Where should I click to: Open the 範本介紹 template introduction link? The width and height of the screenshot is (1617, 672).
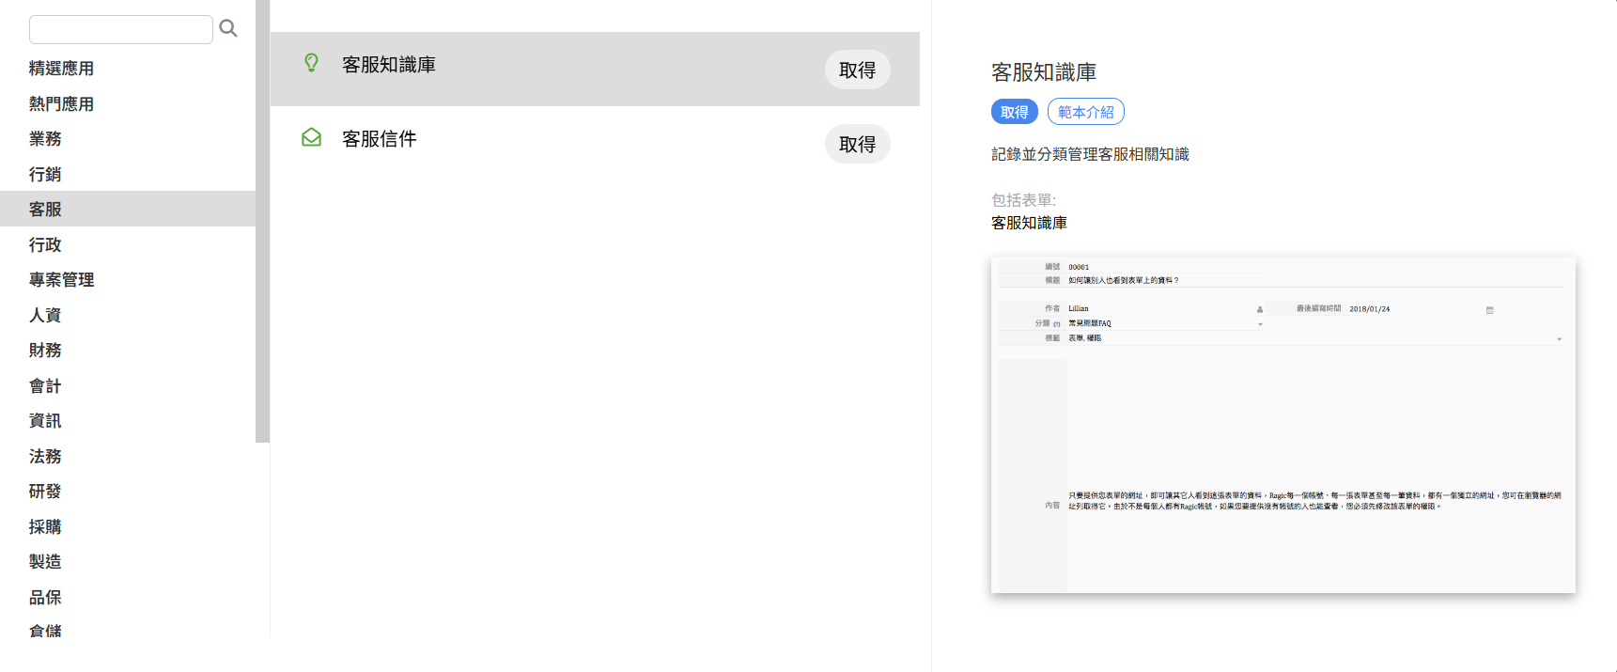(x=1085, y=112)
